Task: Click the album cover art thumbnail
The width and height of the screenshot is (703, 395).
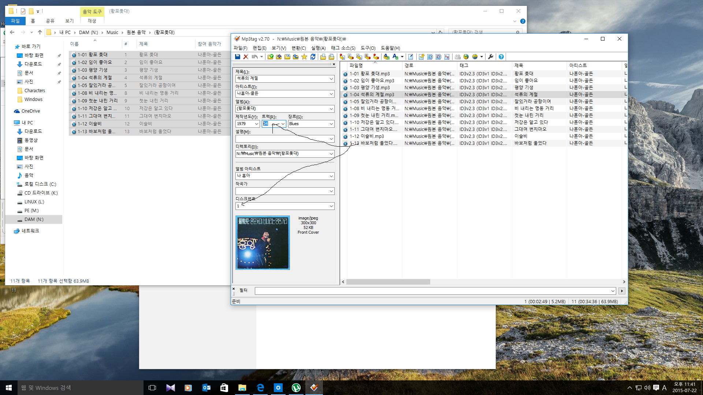Action: tap(263, 243)
